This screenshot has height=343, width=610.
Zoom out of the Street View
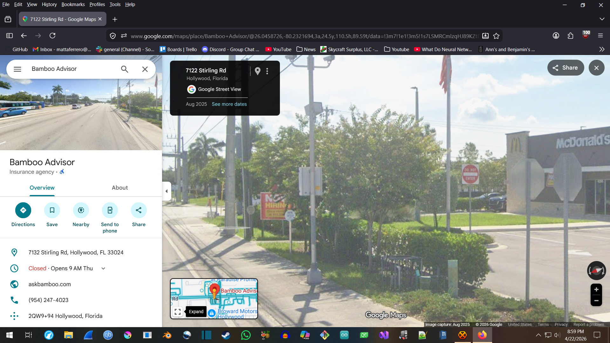pos(596,300)
